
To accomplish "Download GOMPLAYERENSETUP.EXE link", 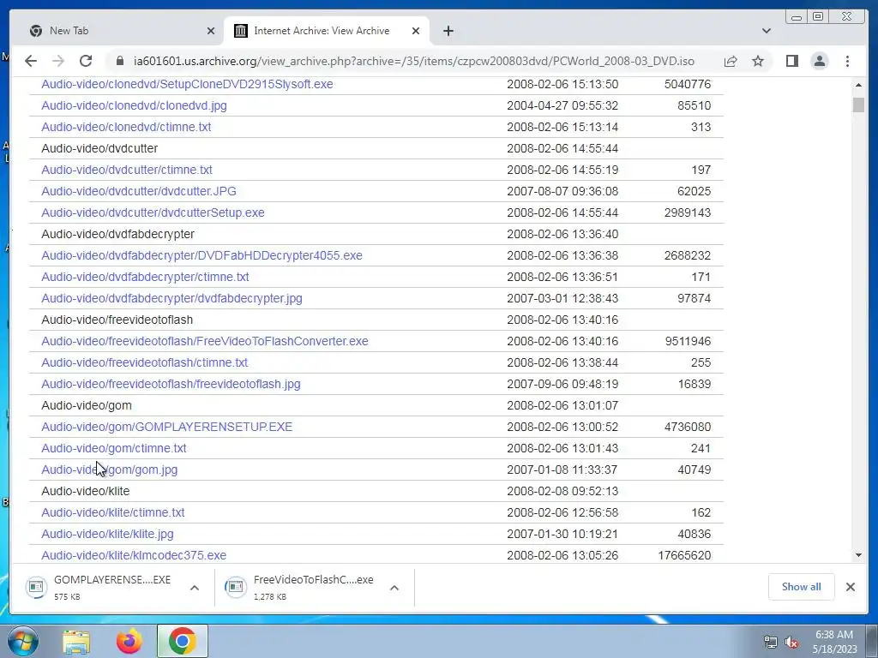I will pyautogui.click(x=167, y=427).
